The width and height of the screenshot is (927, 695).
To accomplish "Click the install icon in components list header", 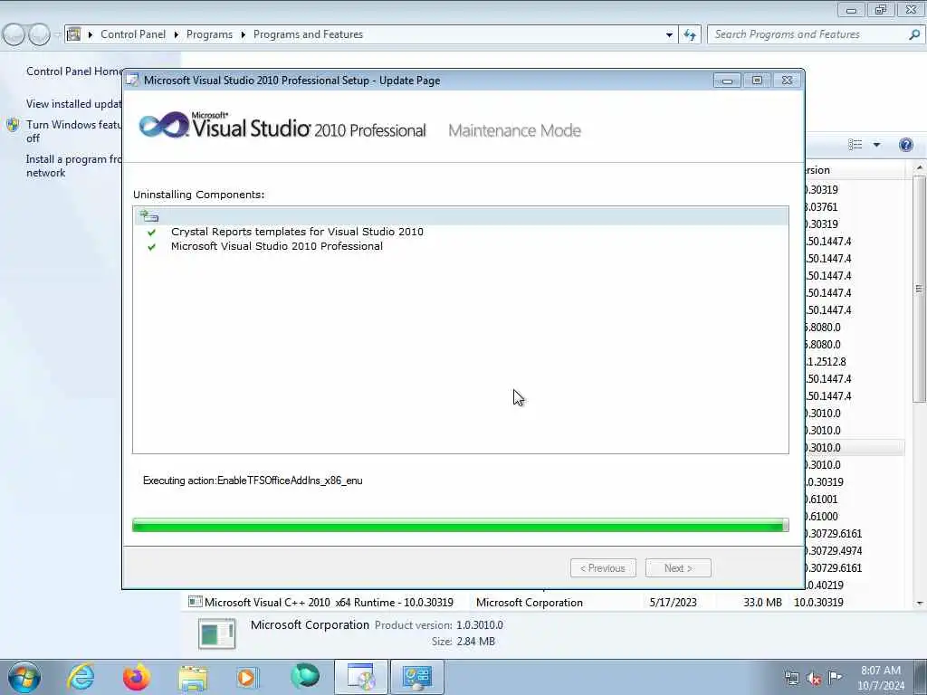I will 149,215.
